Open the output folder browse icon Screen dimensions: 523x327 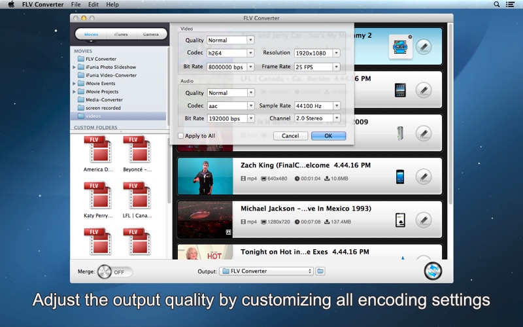click(320, 271)
